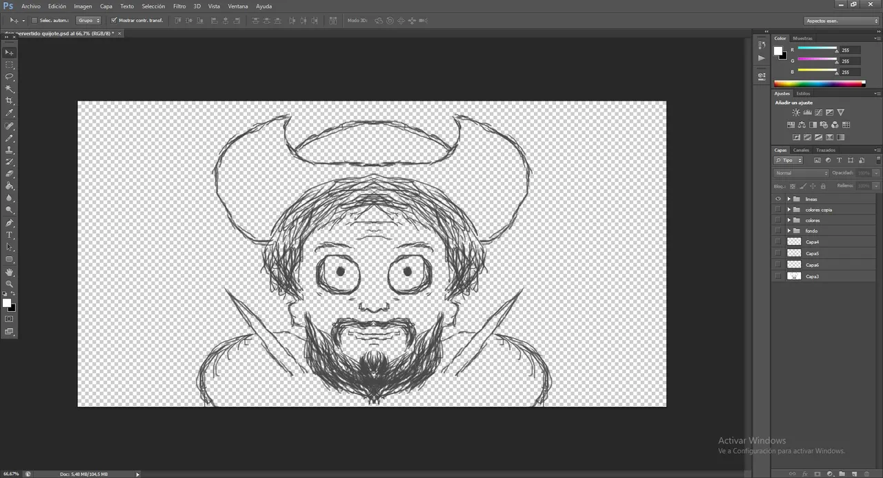
Task: Open the Filtro menu
Action: [179, 6]
